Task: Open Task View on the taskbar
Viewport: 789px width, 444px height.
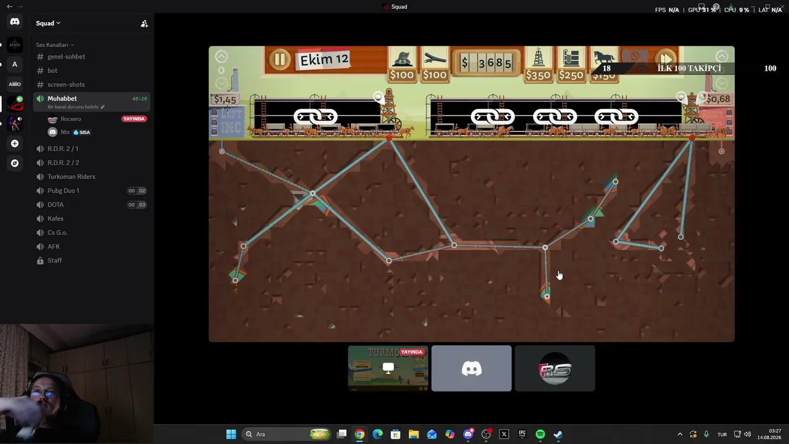Action: click(342, 434)
